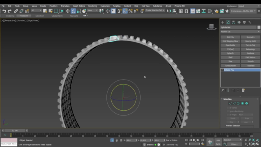Switch to the Object Paint ribbon tab
The image size is (261, 147).
[x=57, y=16]
